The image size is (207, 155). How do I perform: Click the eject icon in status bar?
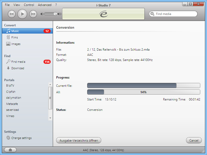tap(10, 150)
